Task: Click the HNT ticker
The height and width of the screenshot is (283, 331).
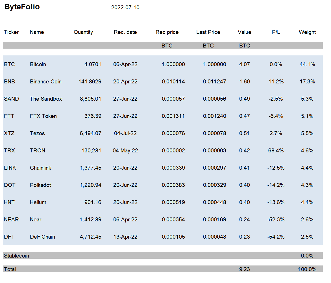Action: tap(9, 202)
